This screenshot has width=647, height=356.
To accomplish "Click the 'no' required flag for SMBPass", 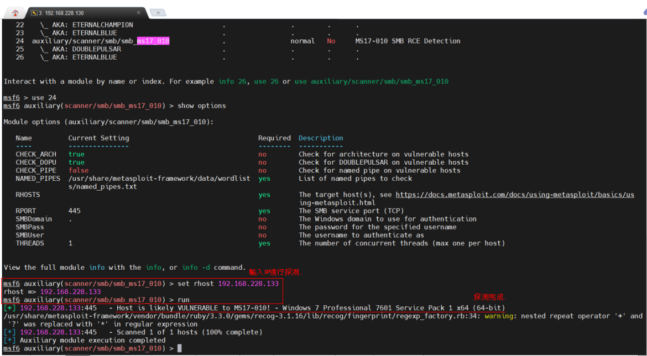I will pos(262,227).
